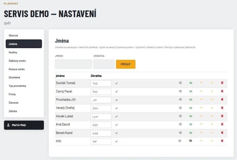Open the Martin Malý user profile
Image resolution: width=237 pixels, height=160 pixels.
tap(24, 125)
